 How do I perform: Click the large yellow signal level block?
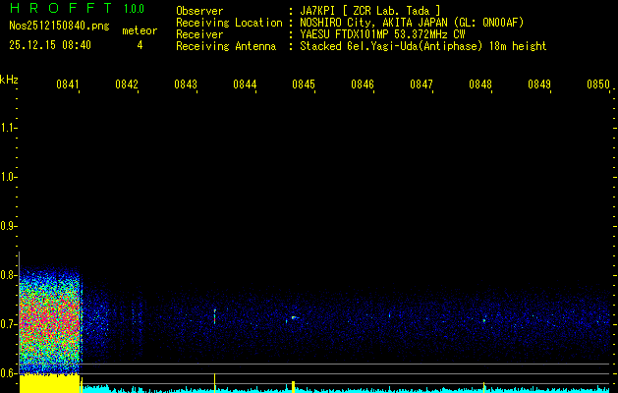click(x=49, y=383)
